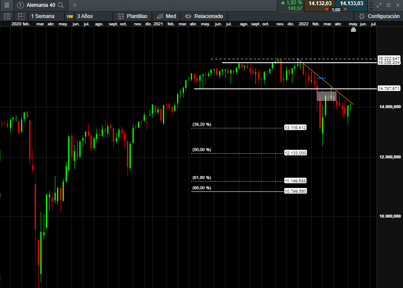Click the 12.133.000 Fibonacci price label
Screen dimensions: 403x288
[x=295, y=153]
